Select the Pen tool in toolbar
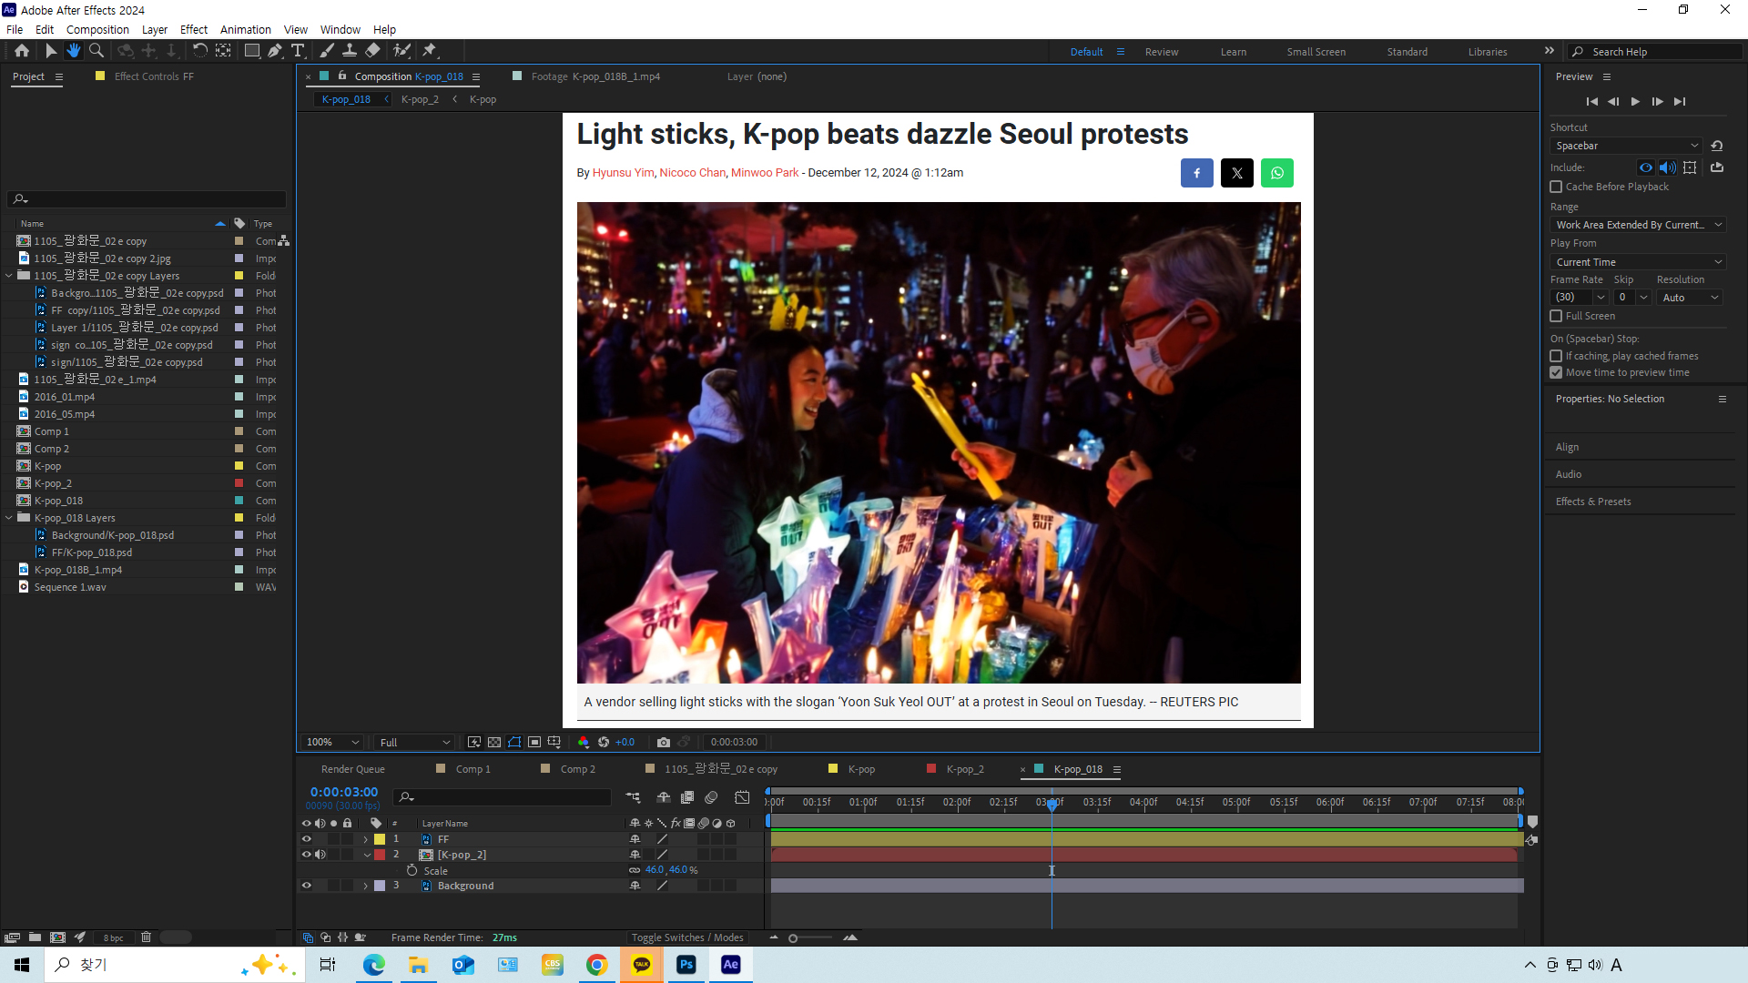 click(275, 51)
